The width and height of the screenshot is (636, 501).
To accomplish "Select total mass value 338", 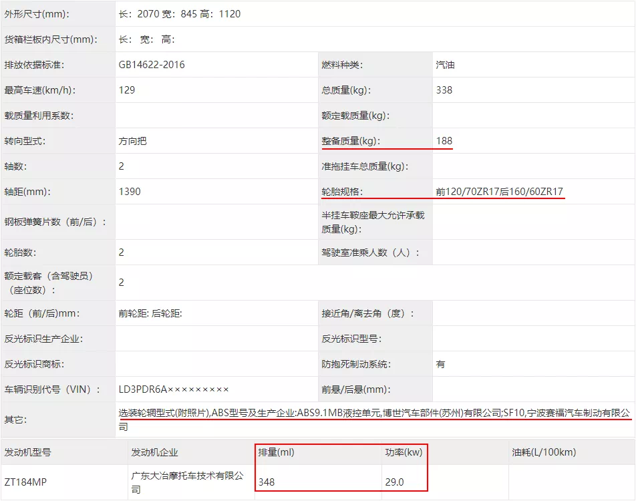I will click(x=444, y=90).
